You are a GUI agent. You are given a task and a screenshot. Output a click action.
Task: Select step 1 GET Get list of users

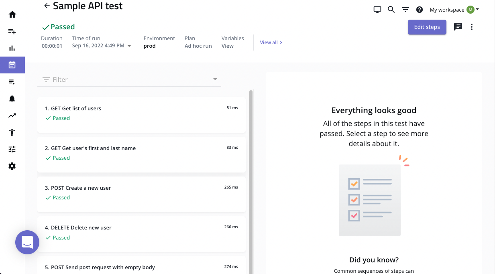(141, 115)
